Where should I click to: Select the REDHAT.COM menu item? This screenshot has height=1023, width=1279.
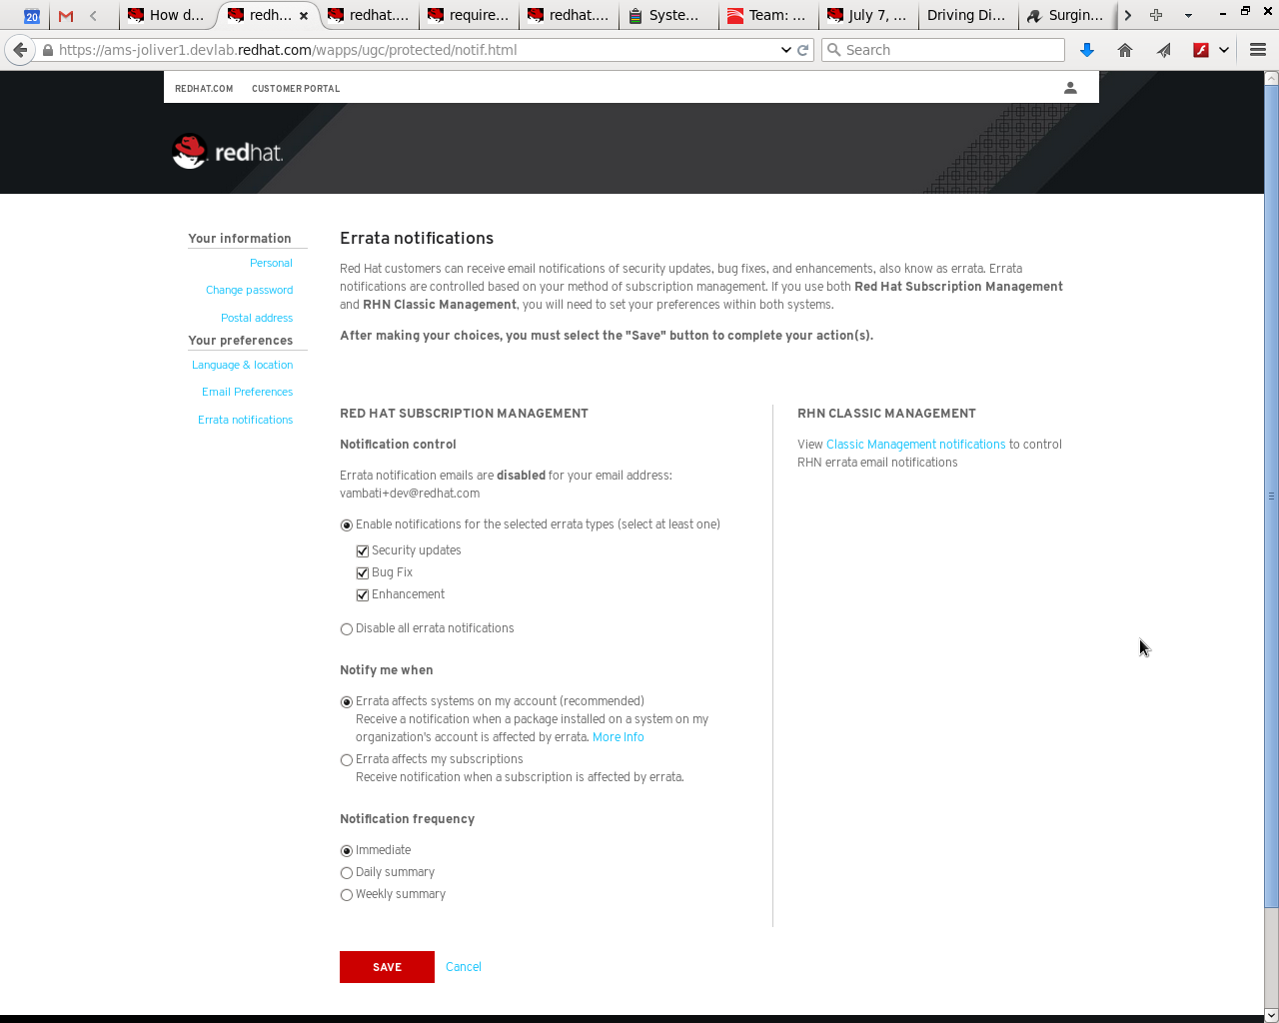[x=204, y=88]
